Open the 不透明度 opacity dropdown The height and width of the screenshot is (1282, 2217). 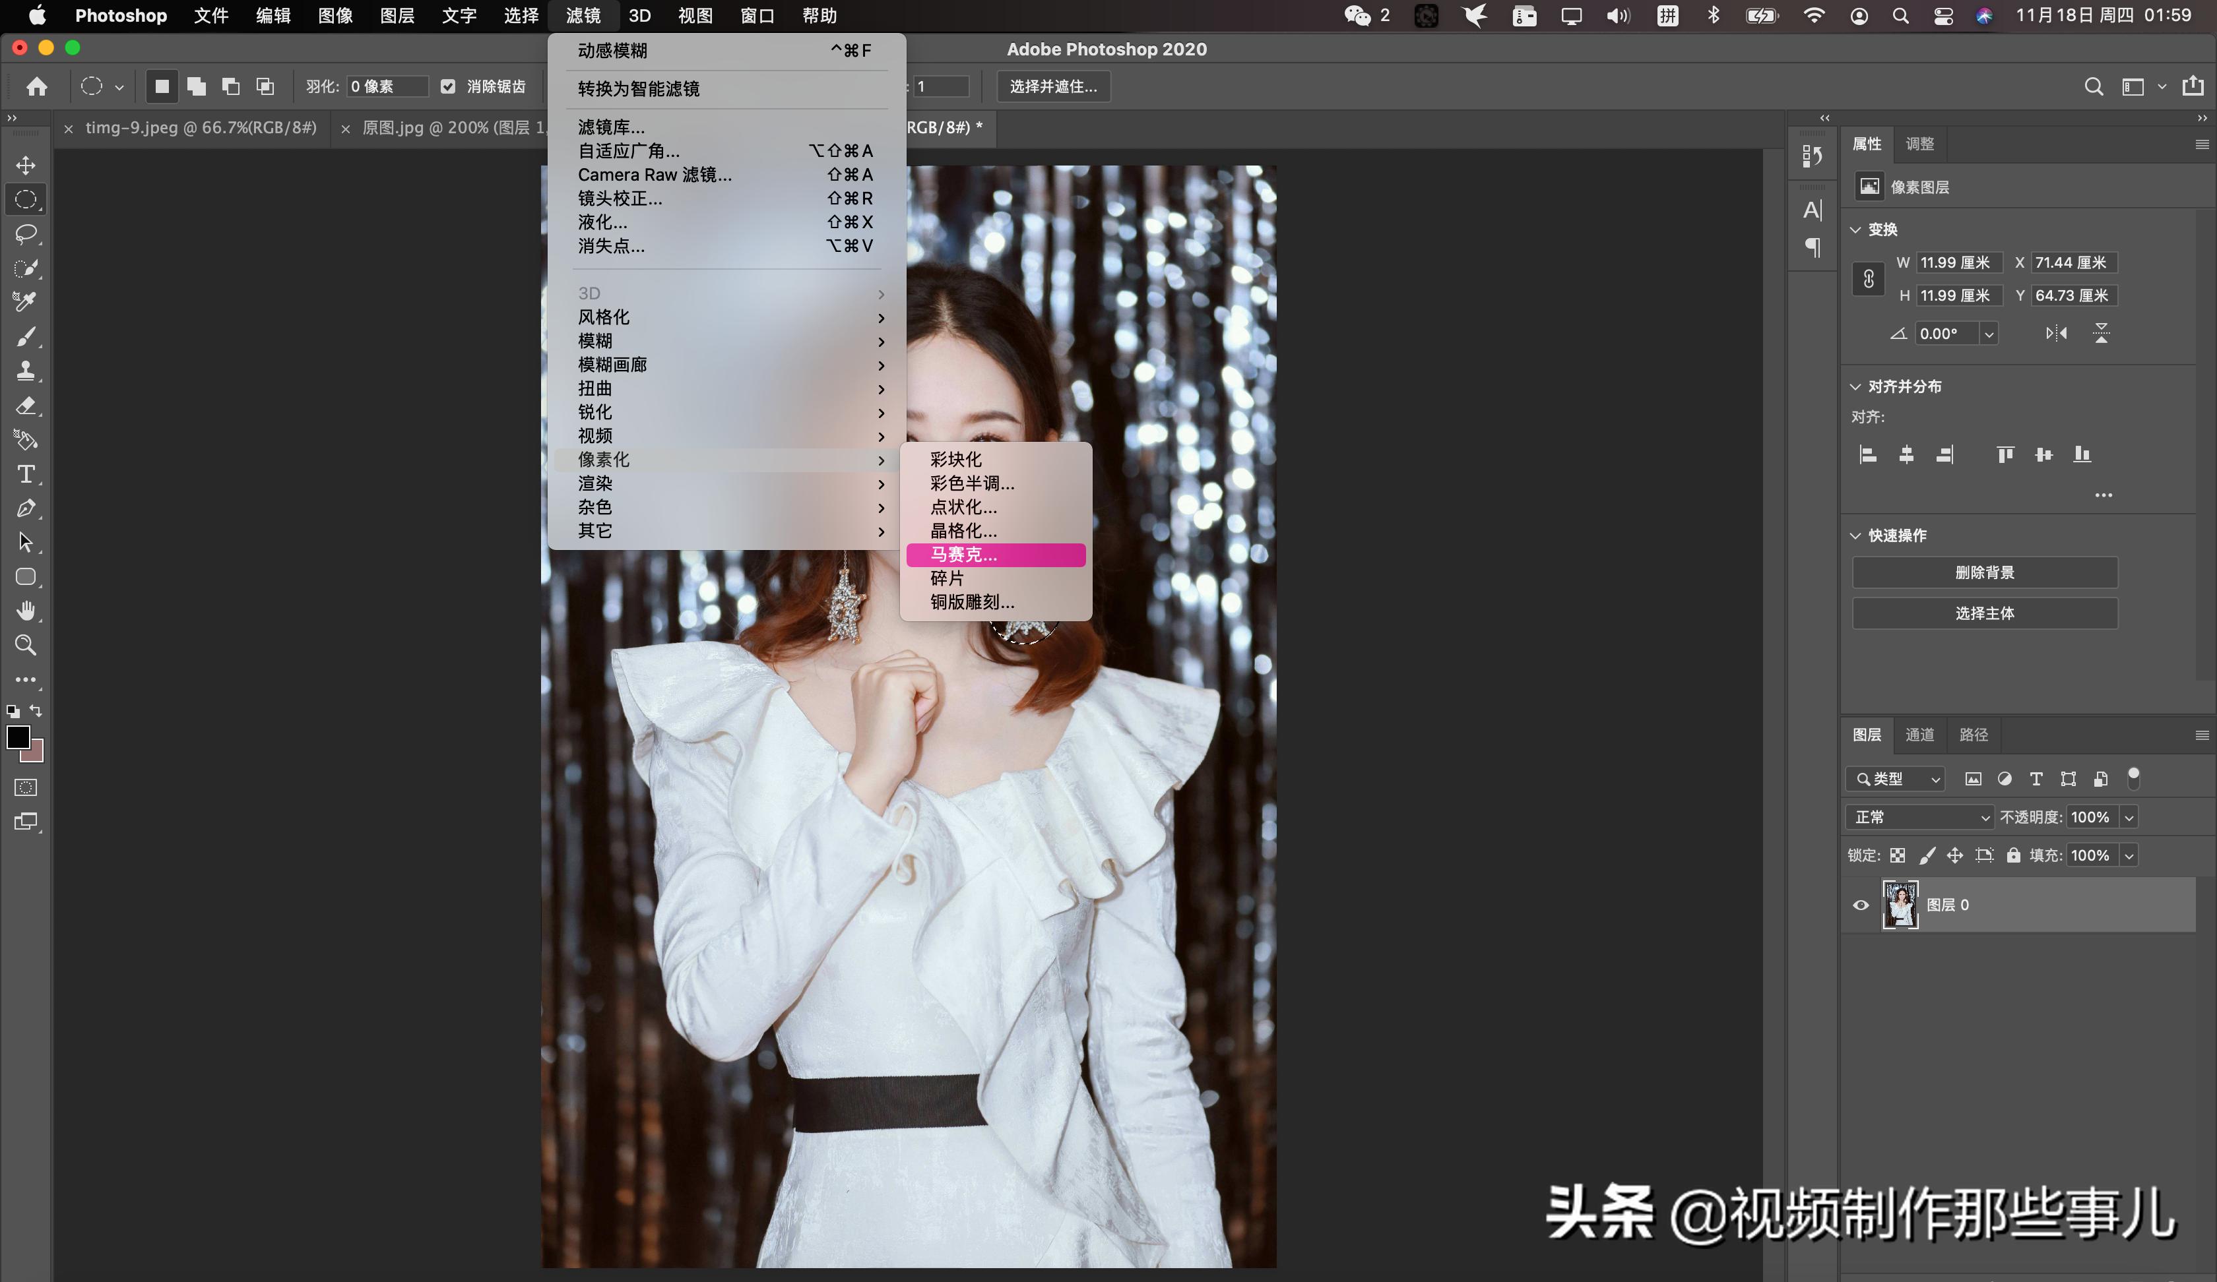tap(2129, 817)
